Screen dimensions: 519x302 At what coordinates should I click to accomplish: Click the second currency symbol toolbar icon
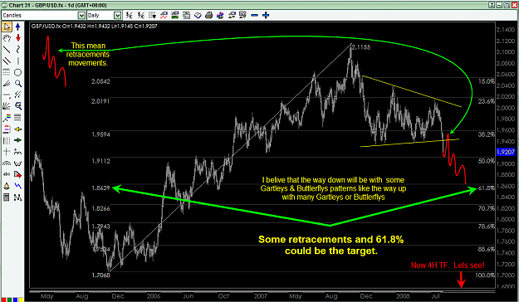(x=141, y=15)
